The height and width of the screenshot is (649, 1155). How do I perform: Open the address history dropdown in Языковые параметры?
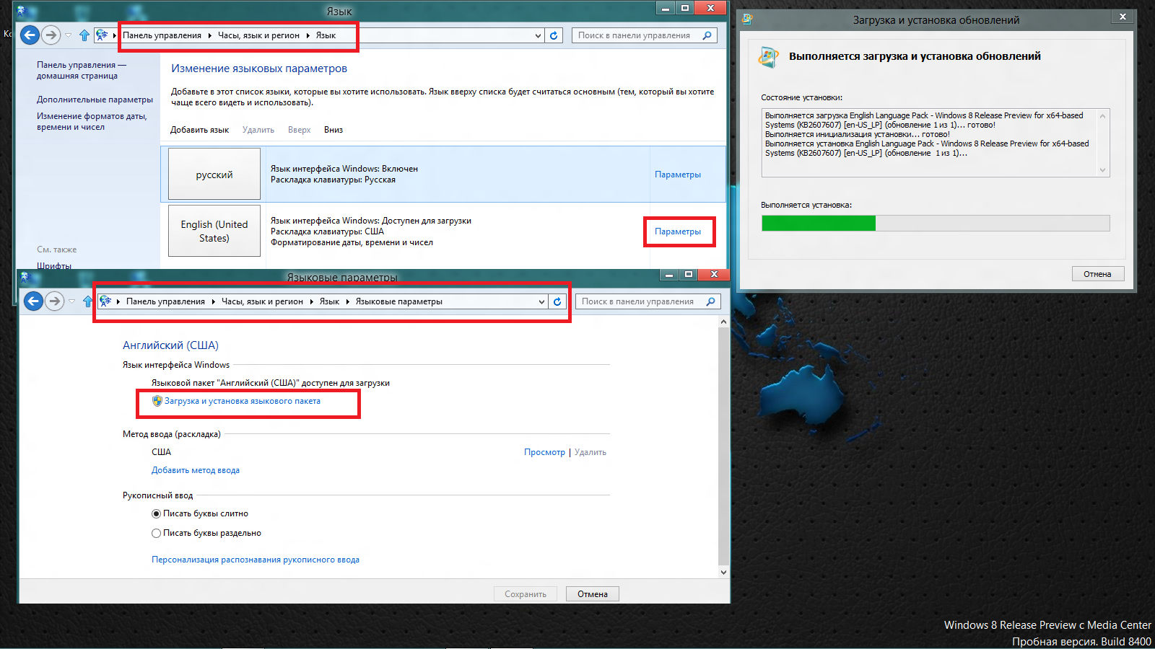[x=541, y=301]
